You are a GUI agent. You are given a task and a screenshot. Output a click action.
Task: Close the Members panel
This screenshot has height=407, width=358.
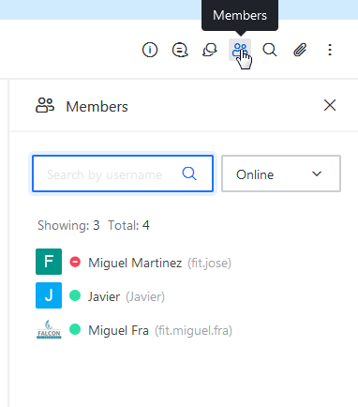point(330,105)
